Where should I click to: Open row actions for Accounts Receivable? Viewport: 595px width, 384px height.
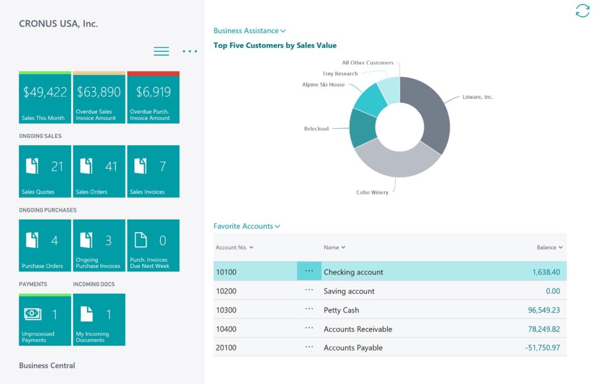(309, 328)
